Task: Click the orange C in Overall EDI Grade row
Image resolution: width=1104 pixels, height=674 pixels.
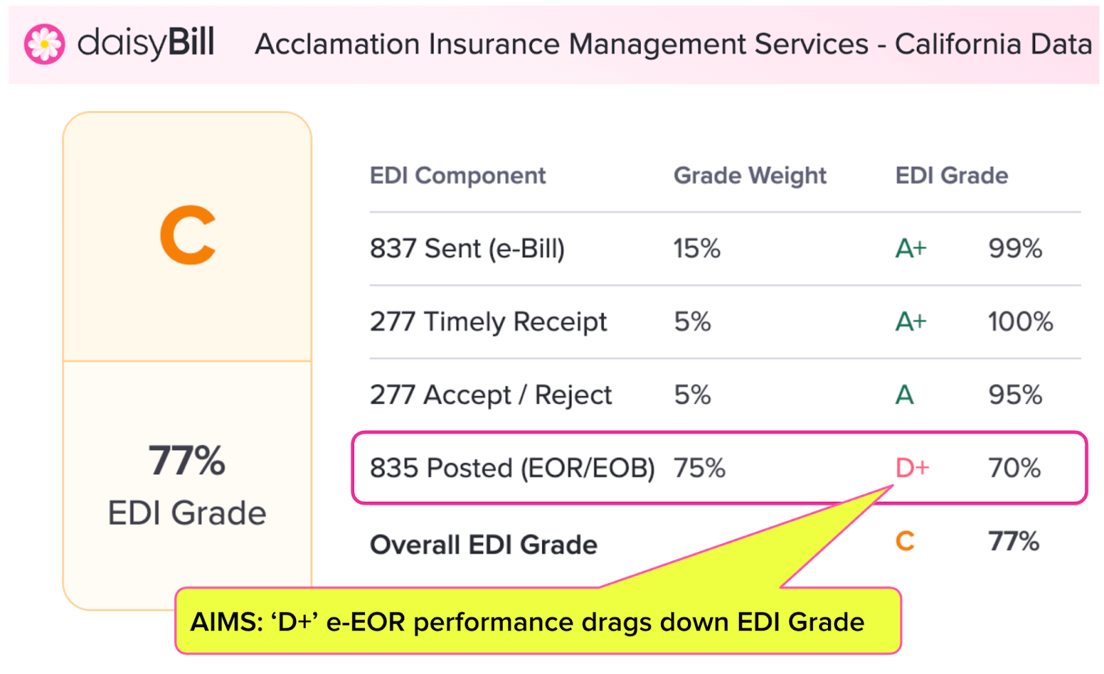Action: point(905,542)
